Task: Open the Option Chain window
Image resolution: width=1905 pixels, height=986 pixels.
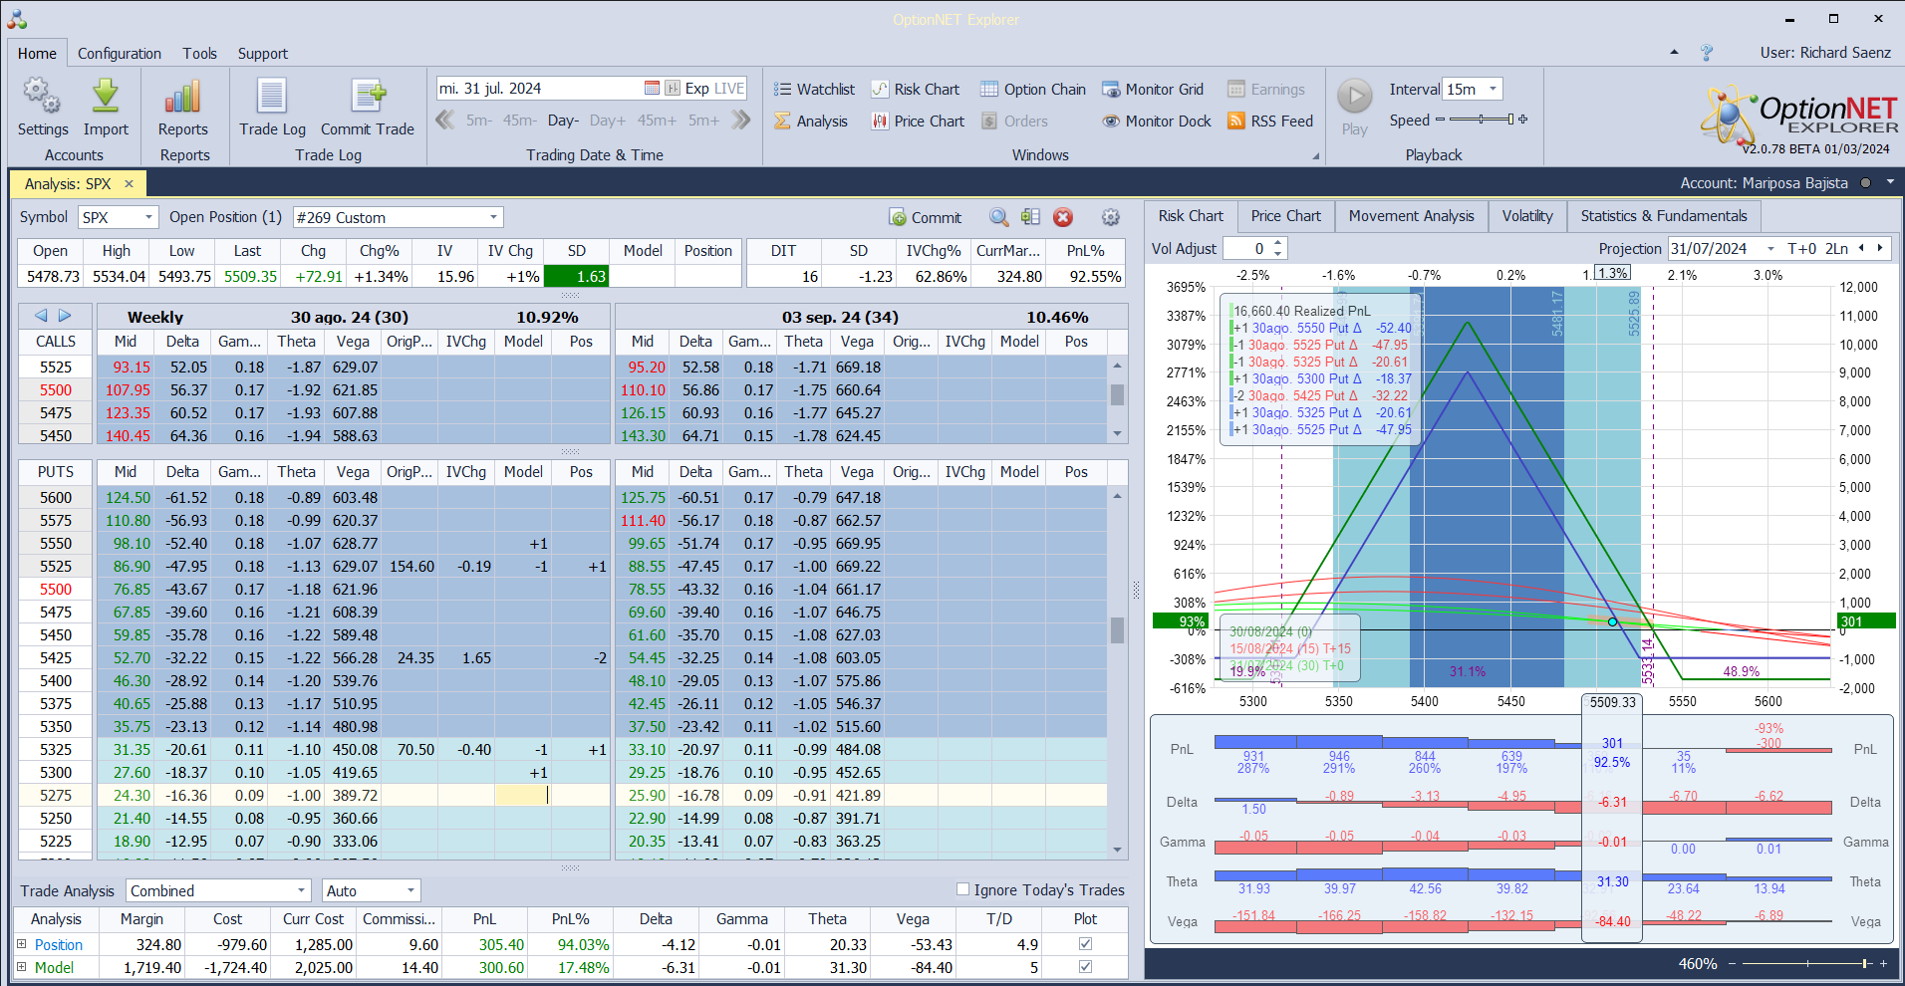Action: pyautogui.click(x=1033, y=90)
